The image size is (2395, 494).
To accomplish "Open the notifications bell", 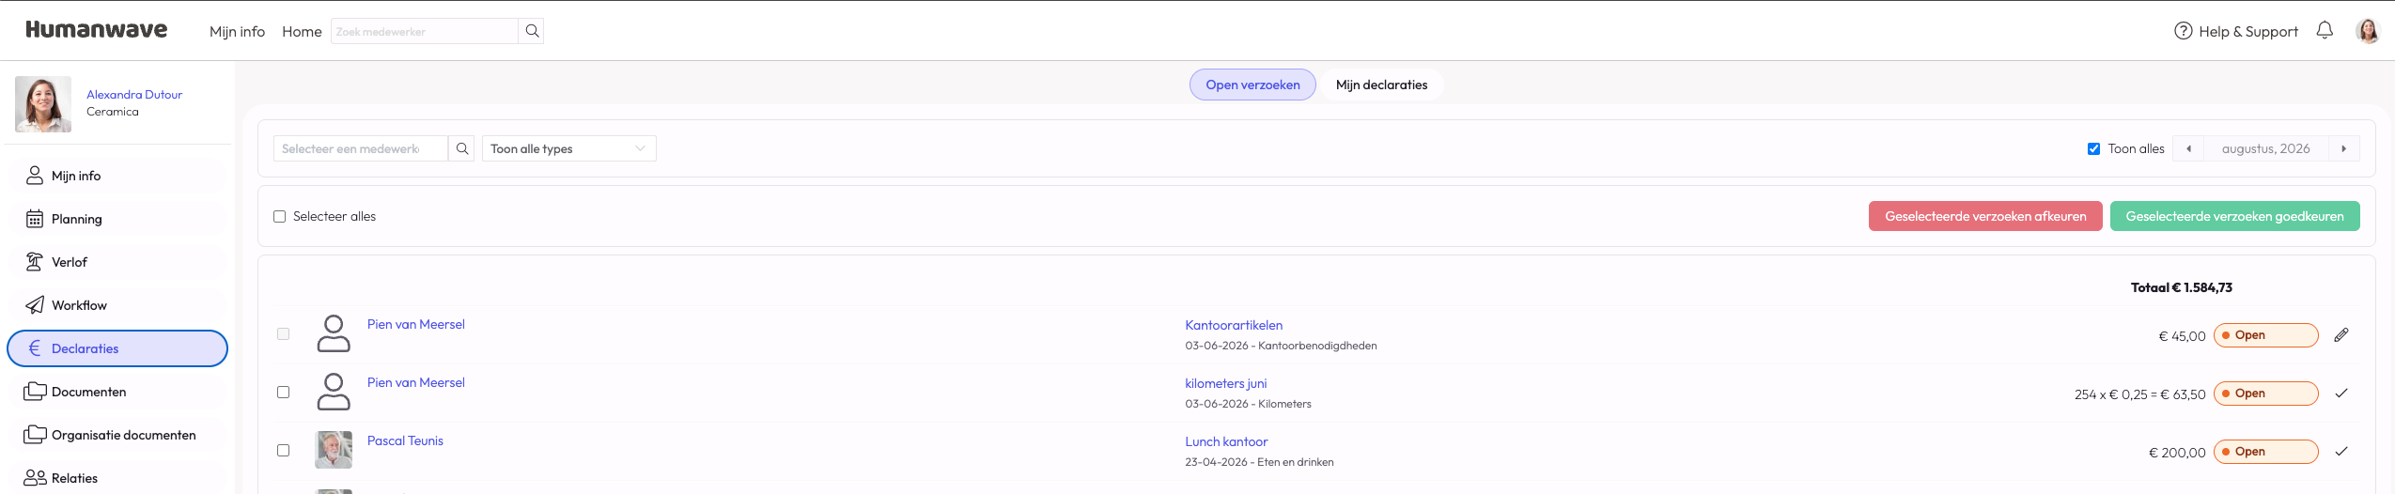I will pyautogui.click(x=2325, y=30).
